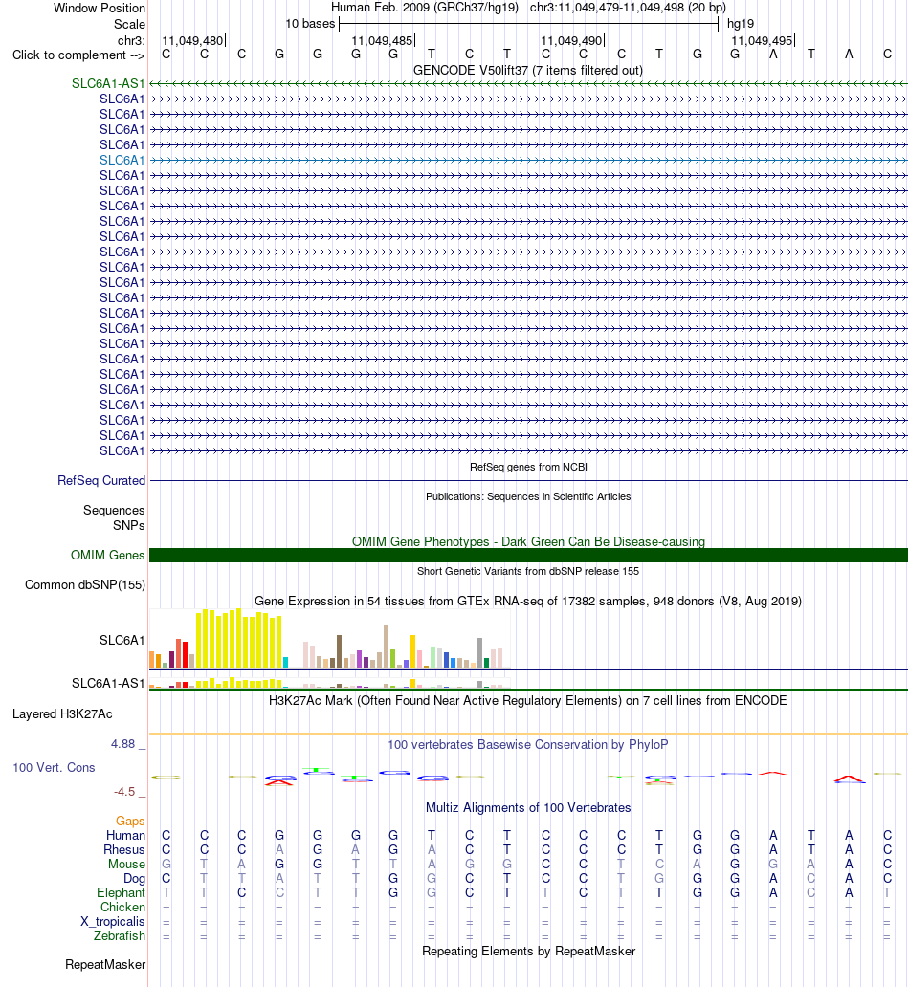
Task: Click the '-4.5 _' PhyloP lower scale value
Action: 129,792
